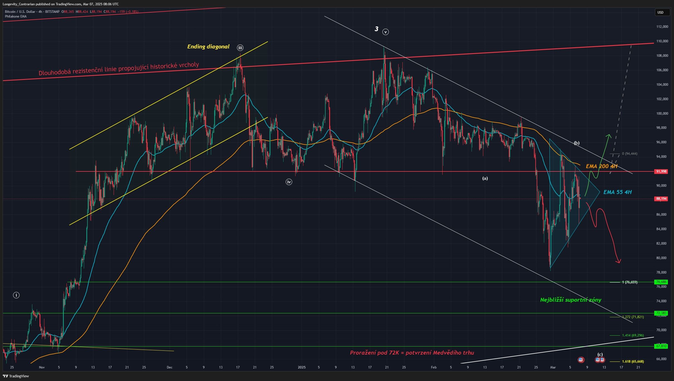Select the 'EMA 55 4H' blue label
This screenshot has width=674, height=381.
point(617,192)
